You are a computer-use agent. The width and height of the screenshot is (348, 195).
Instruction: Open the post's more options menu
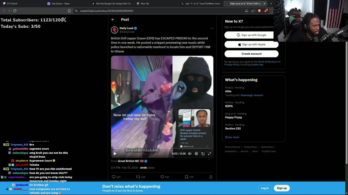(212, 28)
